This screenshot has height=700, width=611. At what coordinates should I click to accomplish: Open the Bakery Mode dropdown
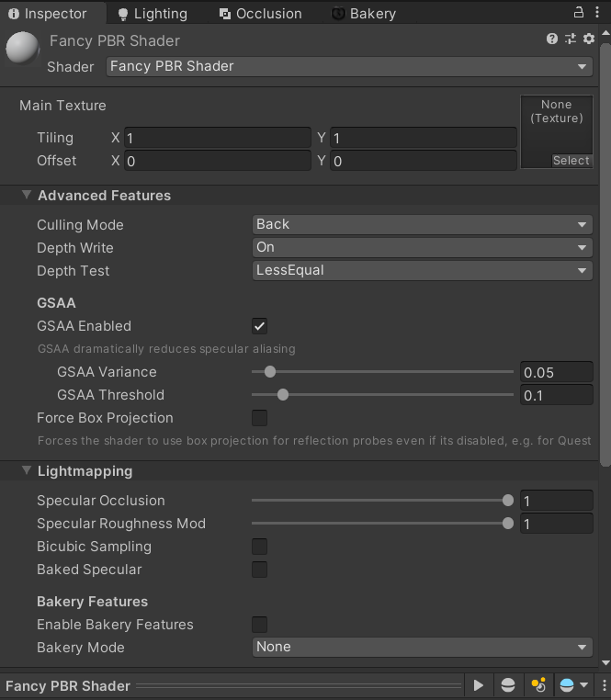[x=423, y=648]
